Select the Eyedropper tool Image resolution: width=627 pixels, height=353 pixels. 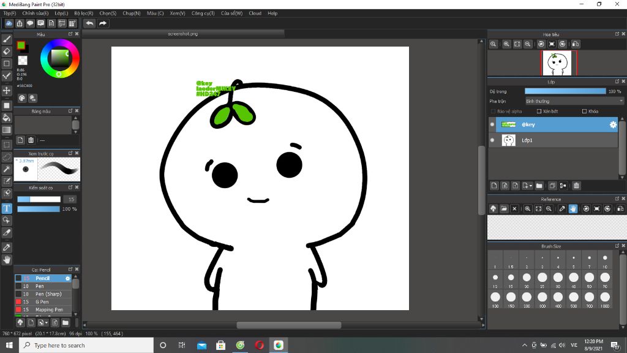7,248
